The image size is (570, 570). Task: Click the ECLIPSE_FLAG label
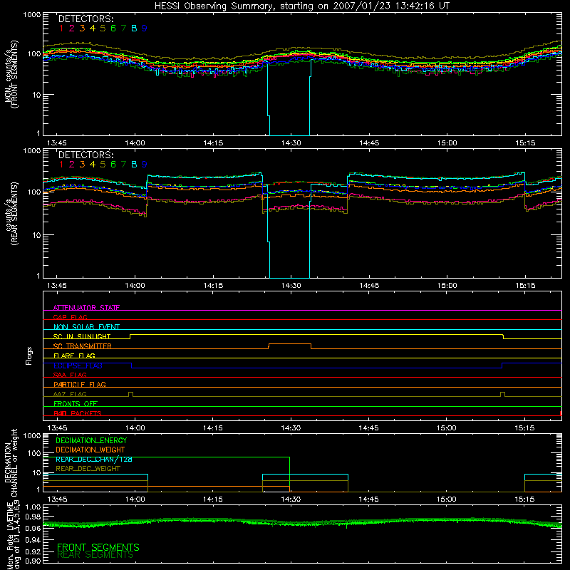click(x=78, y=366)
